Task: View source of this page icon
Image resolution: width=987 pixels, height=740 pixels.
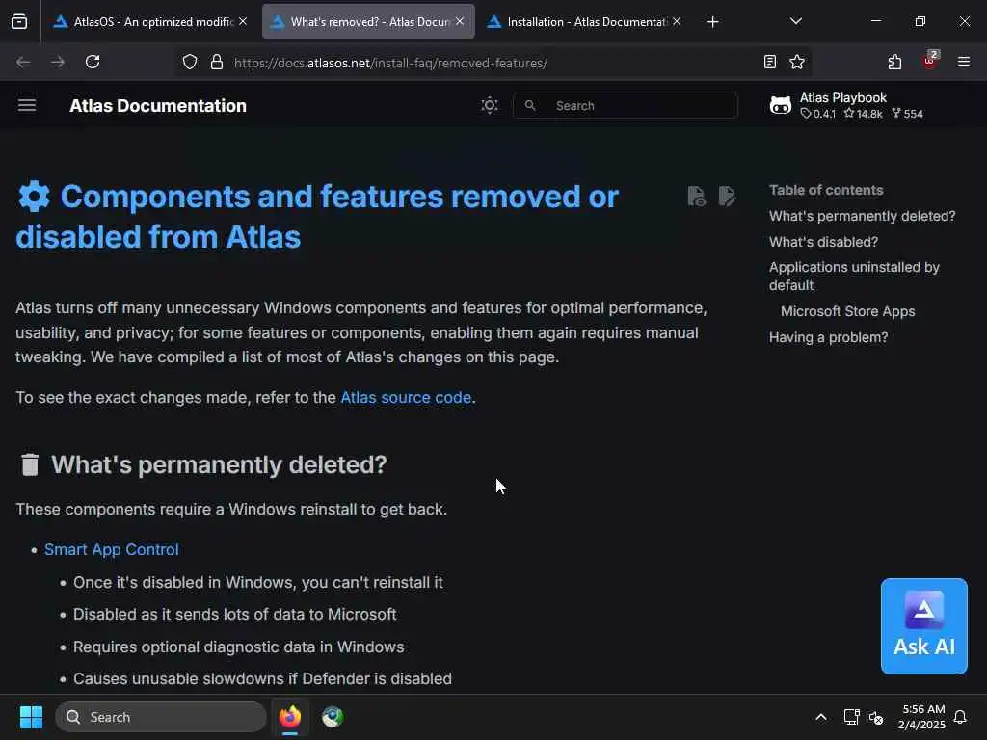Action: pos(696,197)
